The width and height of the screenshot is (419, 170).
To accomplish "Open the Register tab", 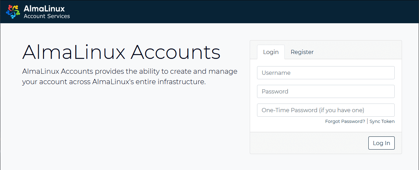I will click(x=302, y=52).
